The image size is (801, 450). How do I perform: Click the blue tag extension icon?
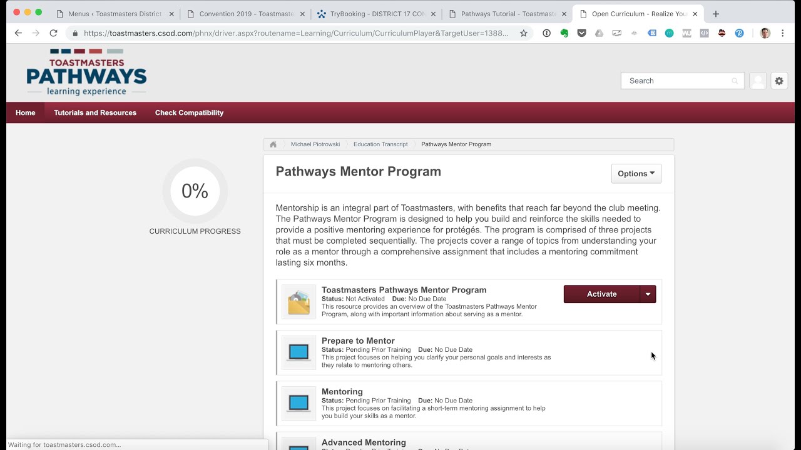tap(652, 33)
